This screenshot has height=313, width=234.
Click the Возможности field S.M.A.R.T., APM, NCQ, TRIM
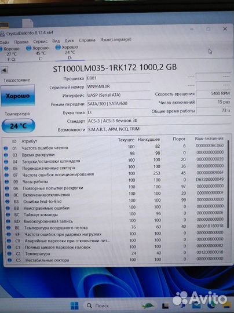pyautogui.click(x=159, y=129)
